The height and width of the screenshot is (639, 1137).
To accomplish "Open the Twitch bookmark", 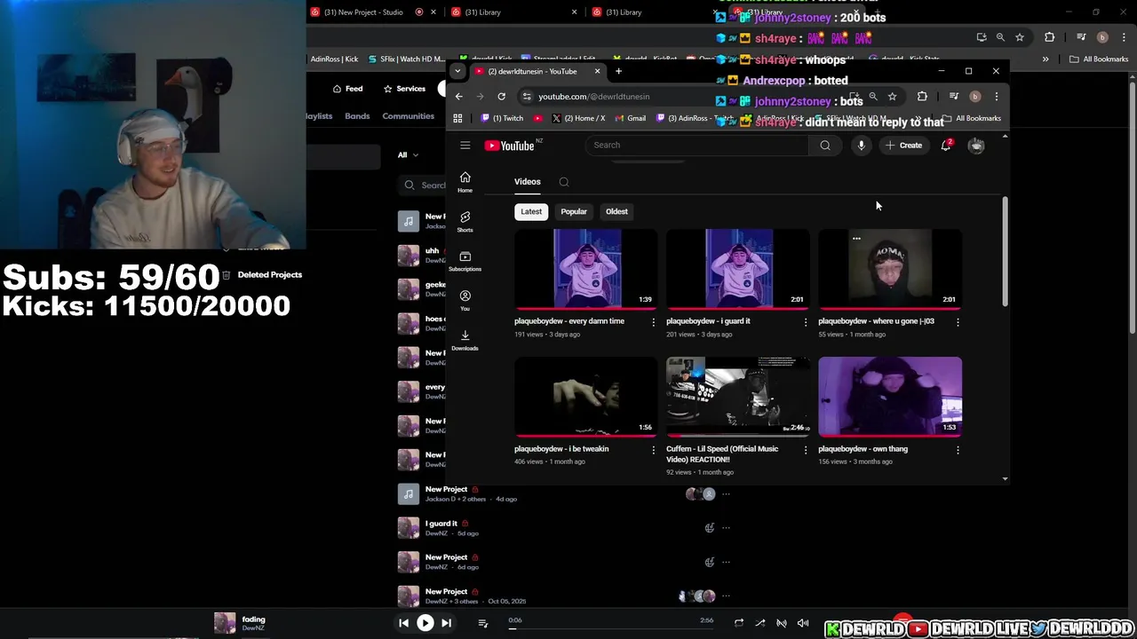I will coord(503,118).
